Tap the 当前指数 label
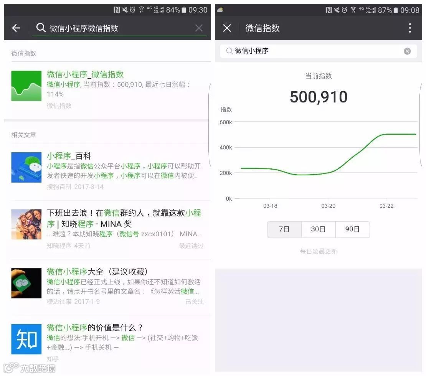The height and width of the screenshot is (376, 426). click(319, 76)
